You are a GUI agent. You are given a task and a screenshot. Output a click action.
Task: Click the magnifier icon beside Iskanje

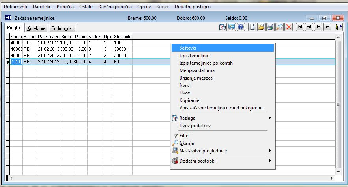coord(175,143)
